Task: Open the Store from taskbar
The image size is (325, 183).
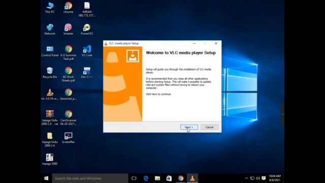Action: 169,178
